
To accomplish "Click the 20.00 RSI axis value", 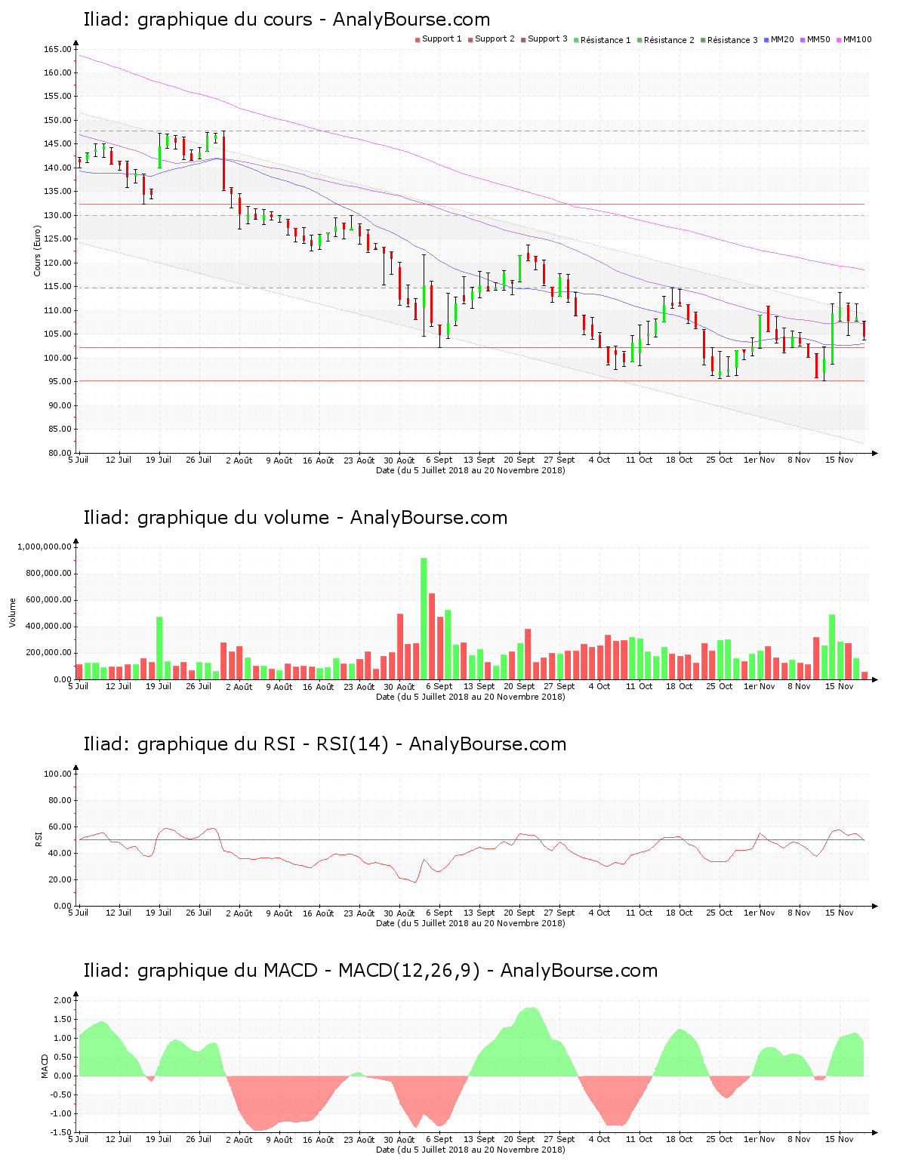I will 60,880.
